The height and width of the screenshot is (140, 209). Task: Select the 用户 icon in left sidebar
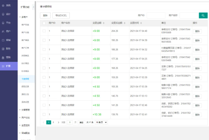[x=3, y=32]
